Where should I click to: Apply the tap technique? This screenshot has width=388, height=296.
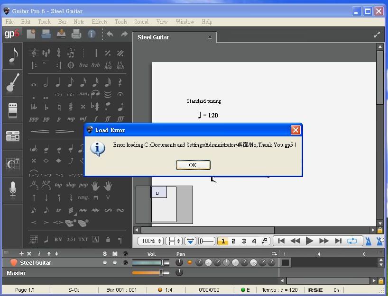tap(58, 185)
